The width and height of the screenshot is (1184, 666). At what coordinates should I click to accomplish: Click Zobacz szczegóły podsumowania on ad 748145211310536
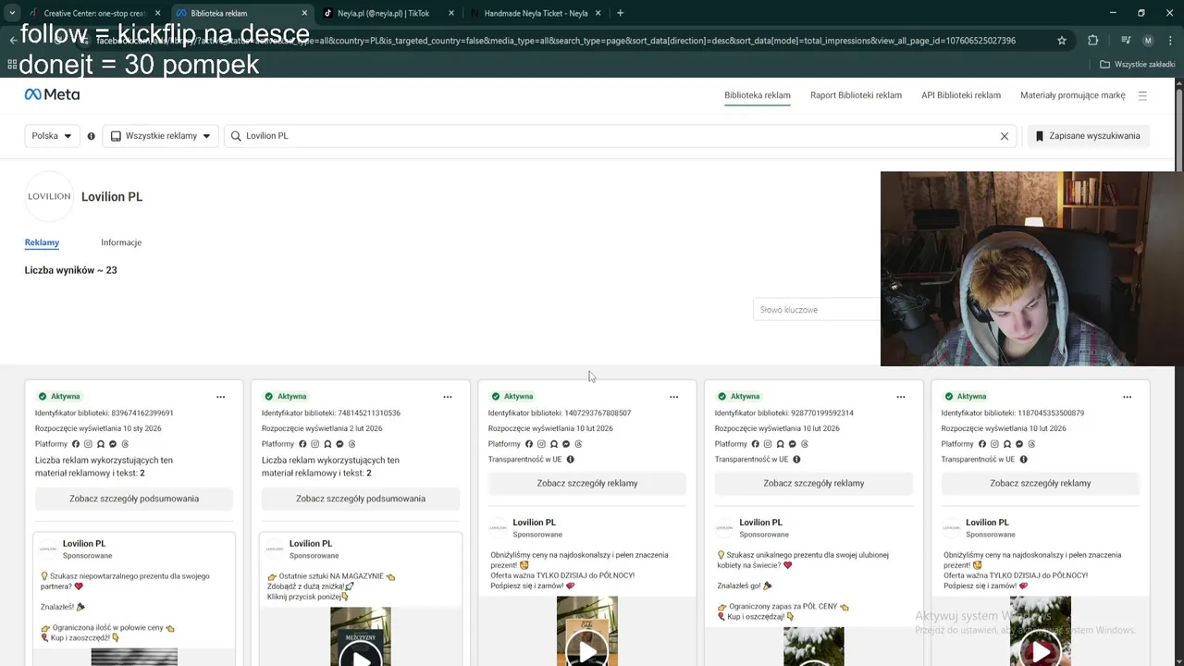pyautogui.click(x=361, y=499)
